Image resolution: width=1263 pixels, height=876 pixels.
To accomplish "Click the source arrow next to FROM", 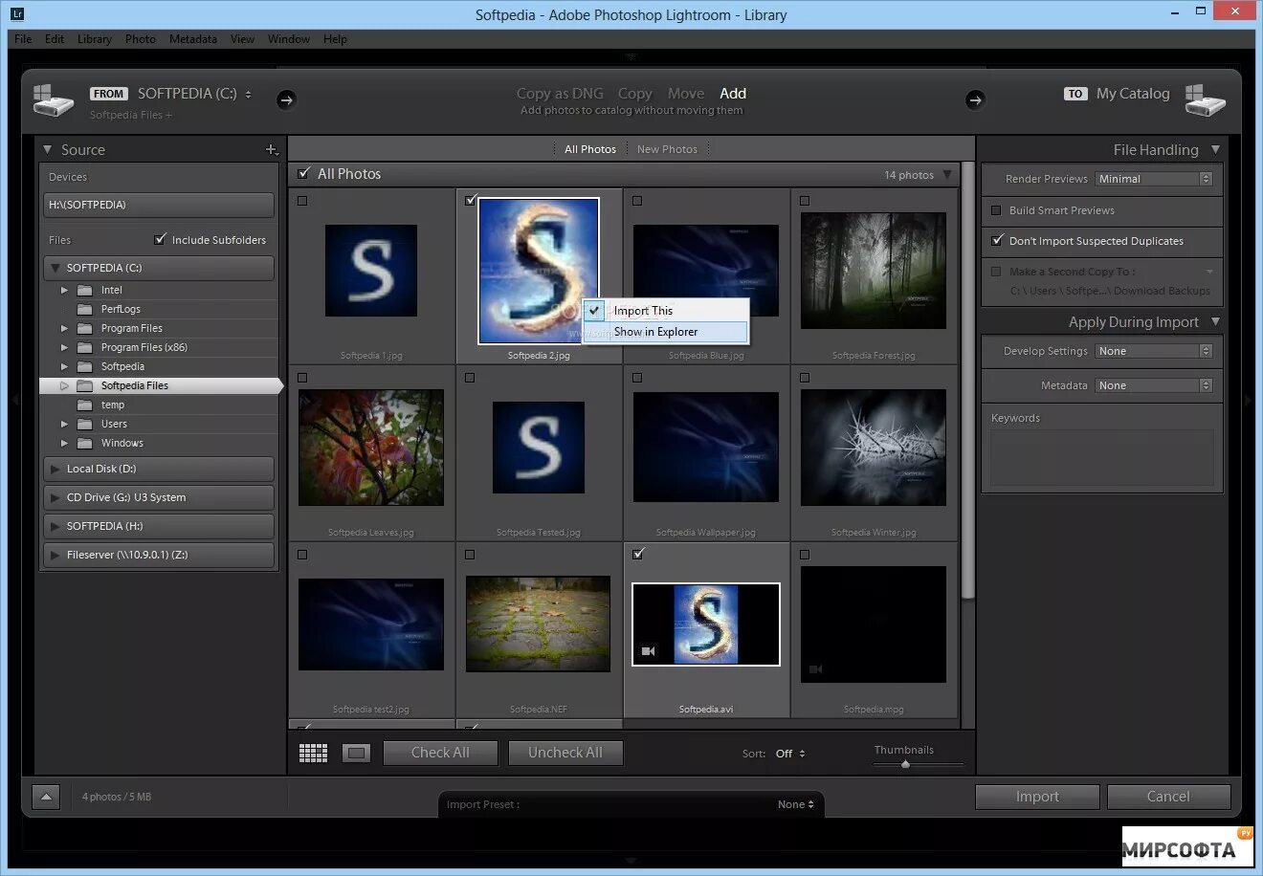I will coord(286,99).
